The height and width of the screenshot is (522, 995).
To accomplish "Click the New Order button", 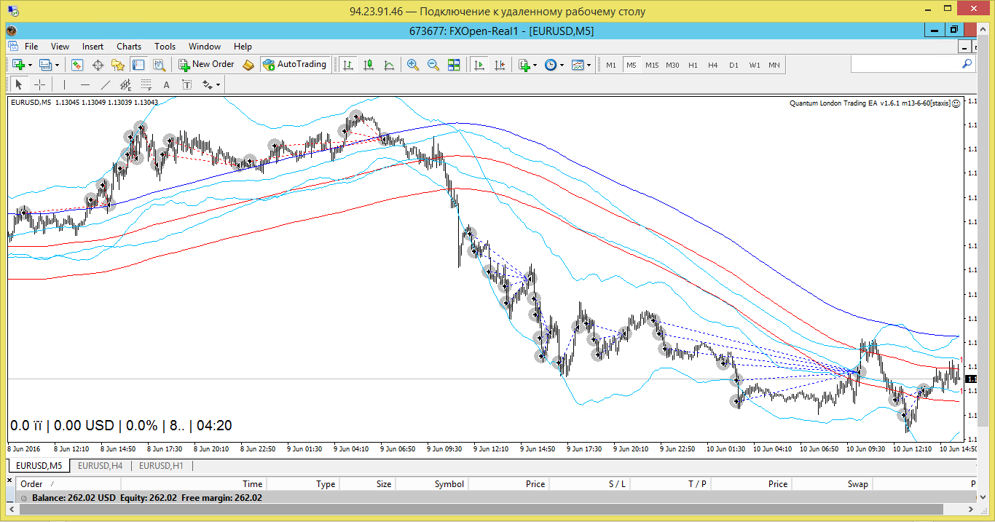I will (x=206, y=65).
